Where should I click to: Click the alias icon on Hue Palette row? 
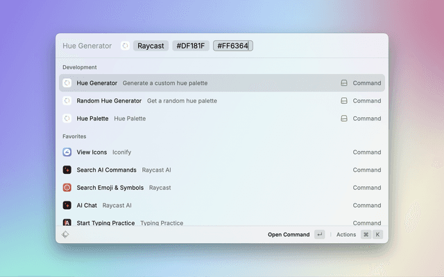[x=343, y=118]
